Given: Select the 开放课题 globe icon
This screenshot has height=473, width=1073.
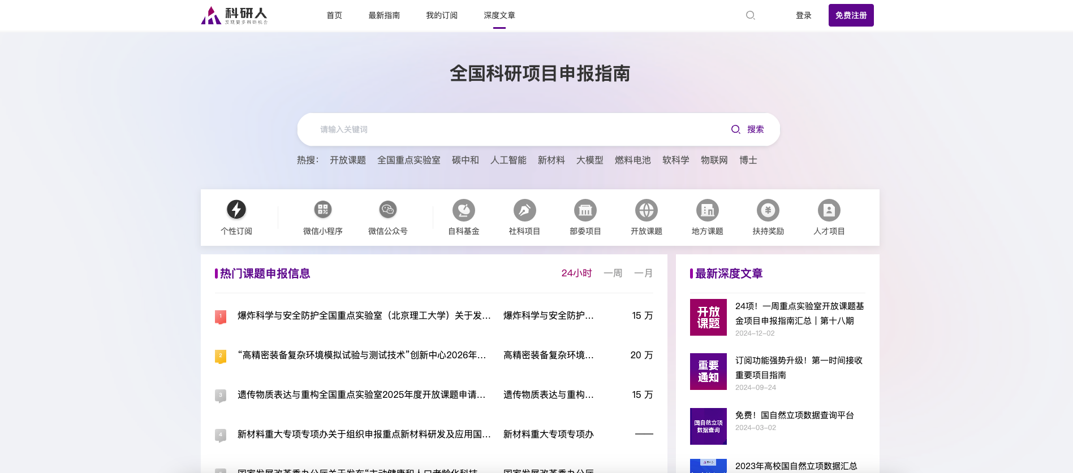Looking at the screenshot, I should tap(647, 210).
